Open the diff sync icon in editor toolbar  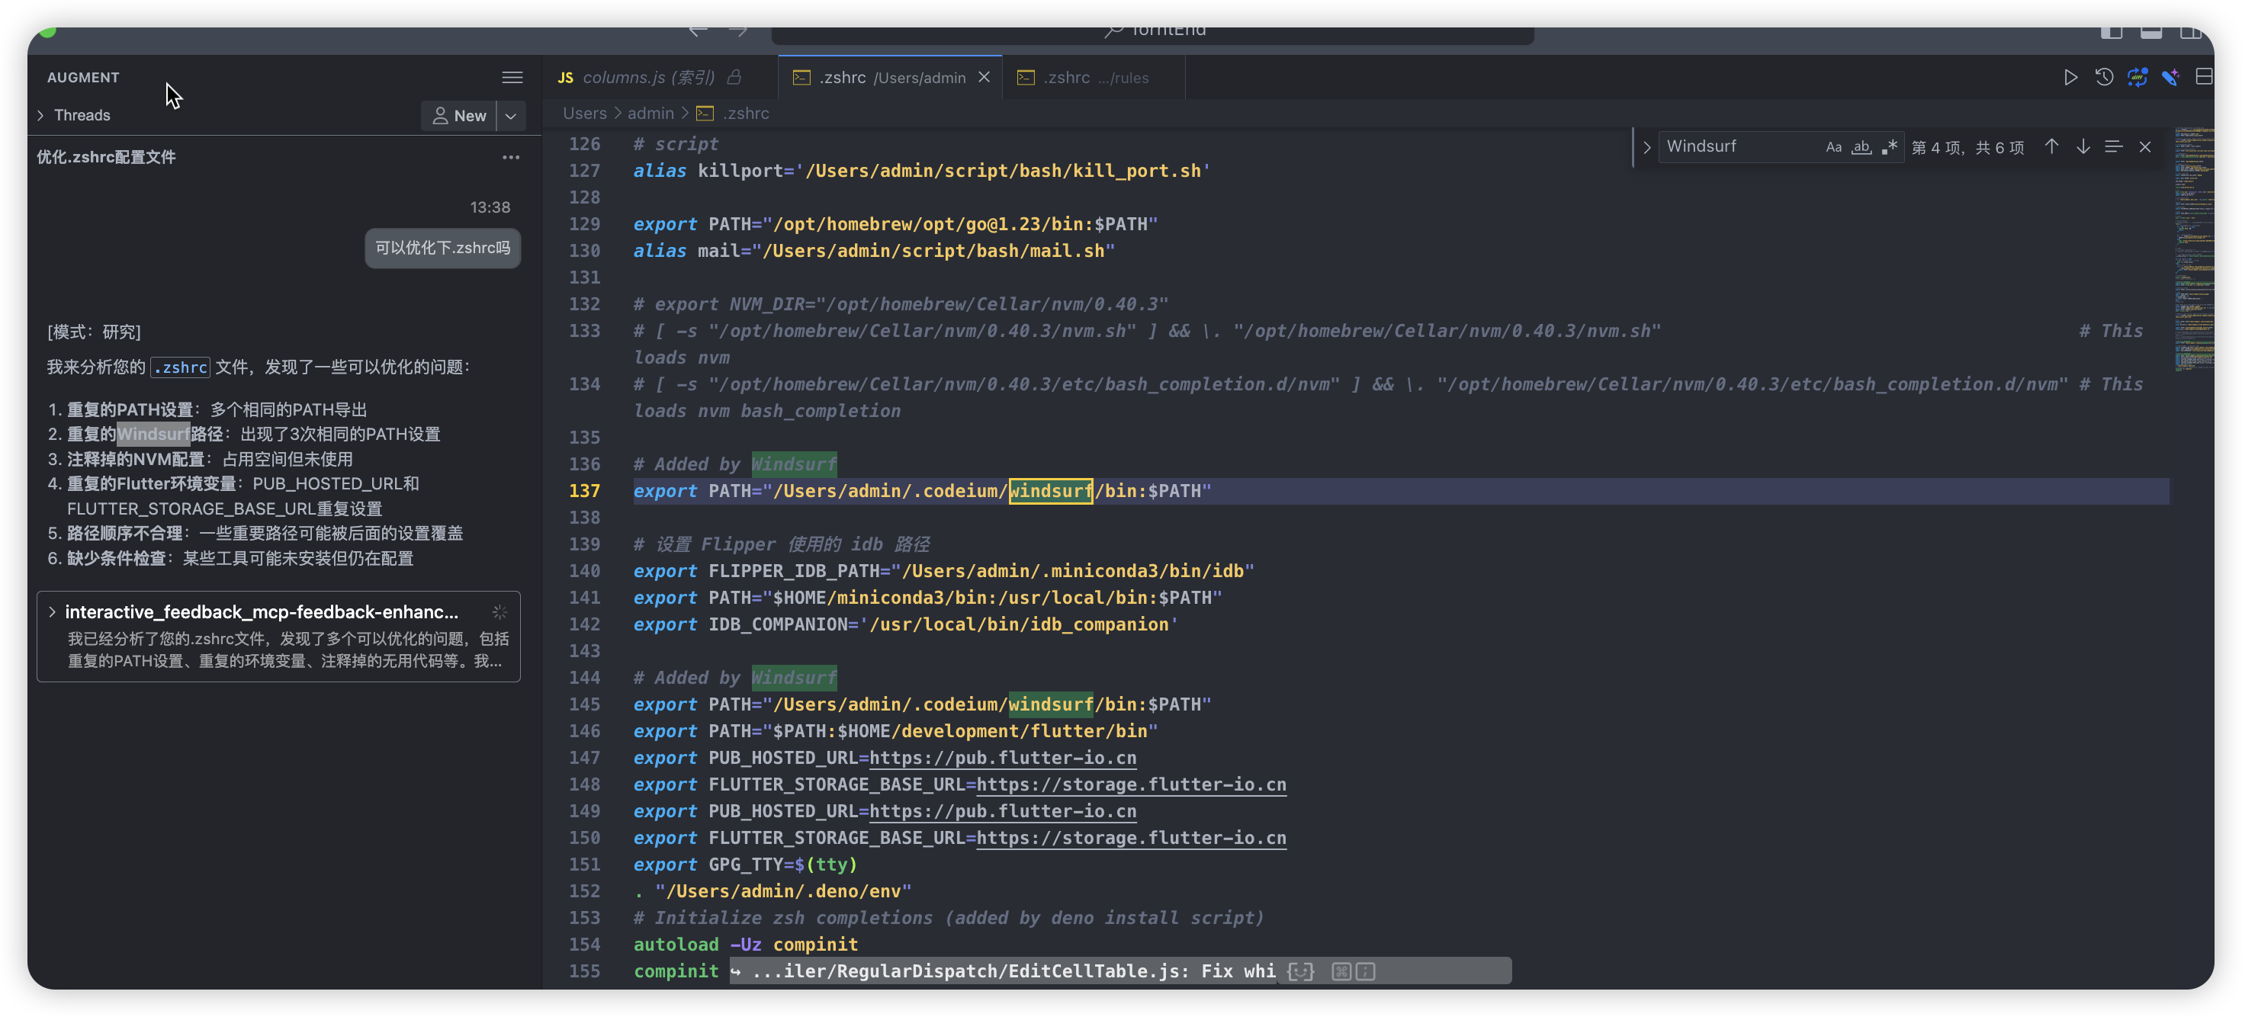point(2137,78)
